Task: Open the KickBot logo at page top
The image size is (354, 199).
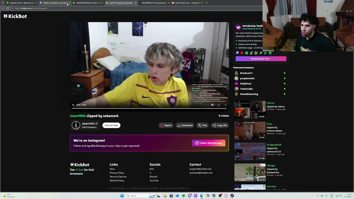Action: (15, 16)
